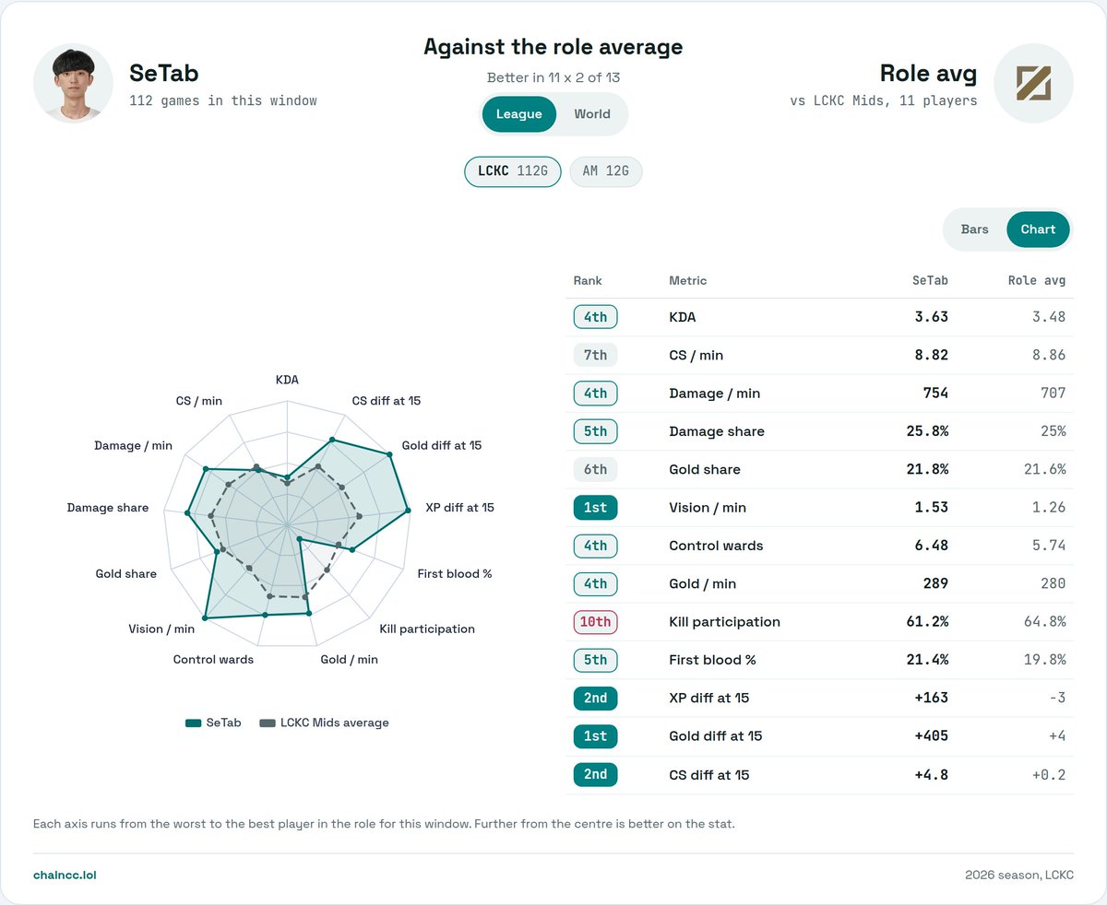1107x905 pixels.
Task: Select the LCKC 112G filter chip
Action: point(513,171)
